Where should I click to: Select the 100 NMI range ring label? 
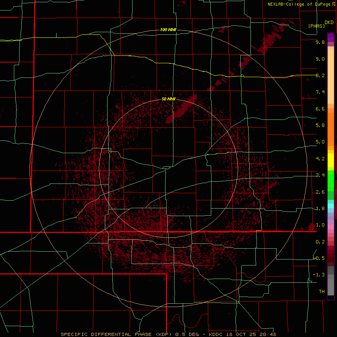168,30
